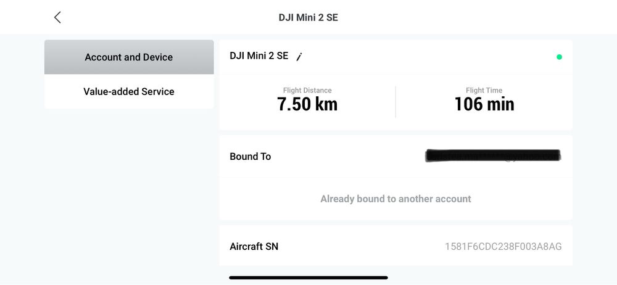Click the Flight Distance label
This screenshot has height=285, width=617.
[x=307, y=90]
